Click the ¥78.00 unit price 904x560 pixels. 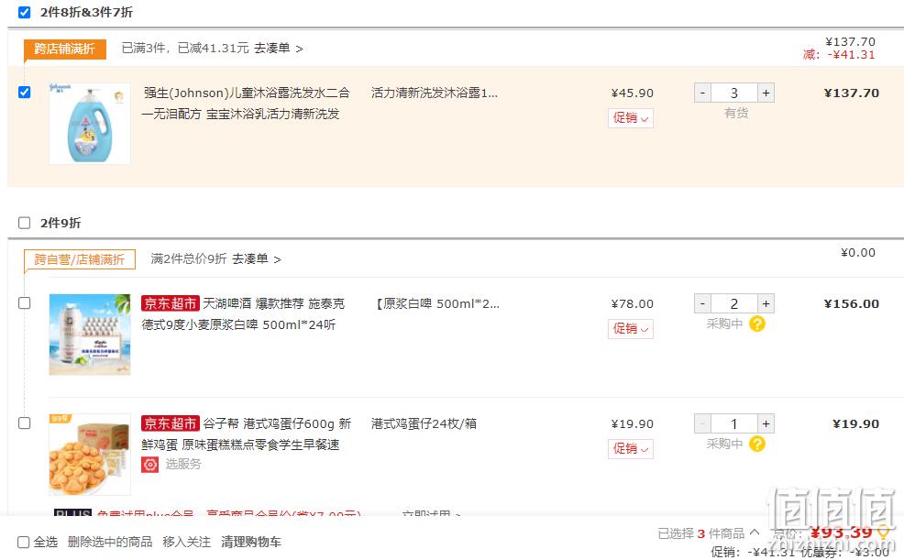click(633, 303)
